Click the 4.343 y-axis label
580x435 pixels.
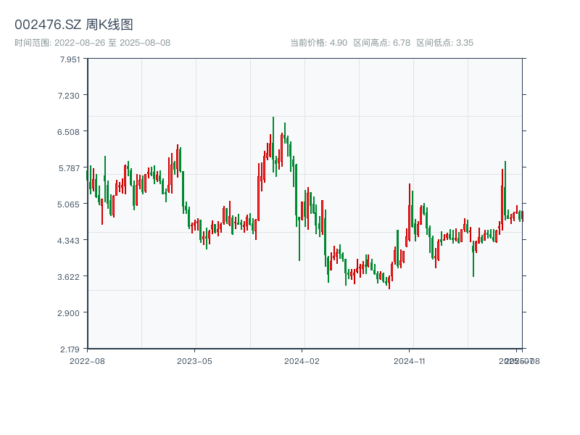tap(70, 240)
